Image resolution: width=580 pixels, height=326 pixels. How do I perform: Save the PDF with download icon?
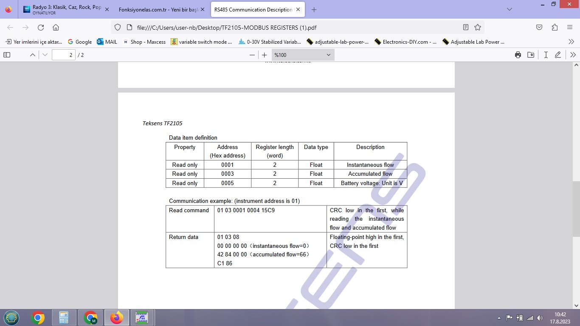tap(531, 55)
